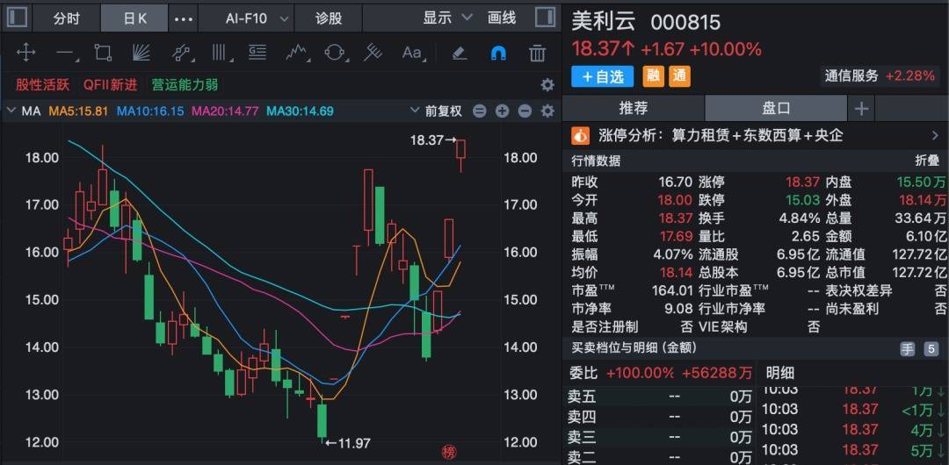Click the orange 通 badge
949x465 pixels.
click(679, 77)
